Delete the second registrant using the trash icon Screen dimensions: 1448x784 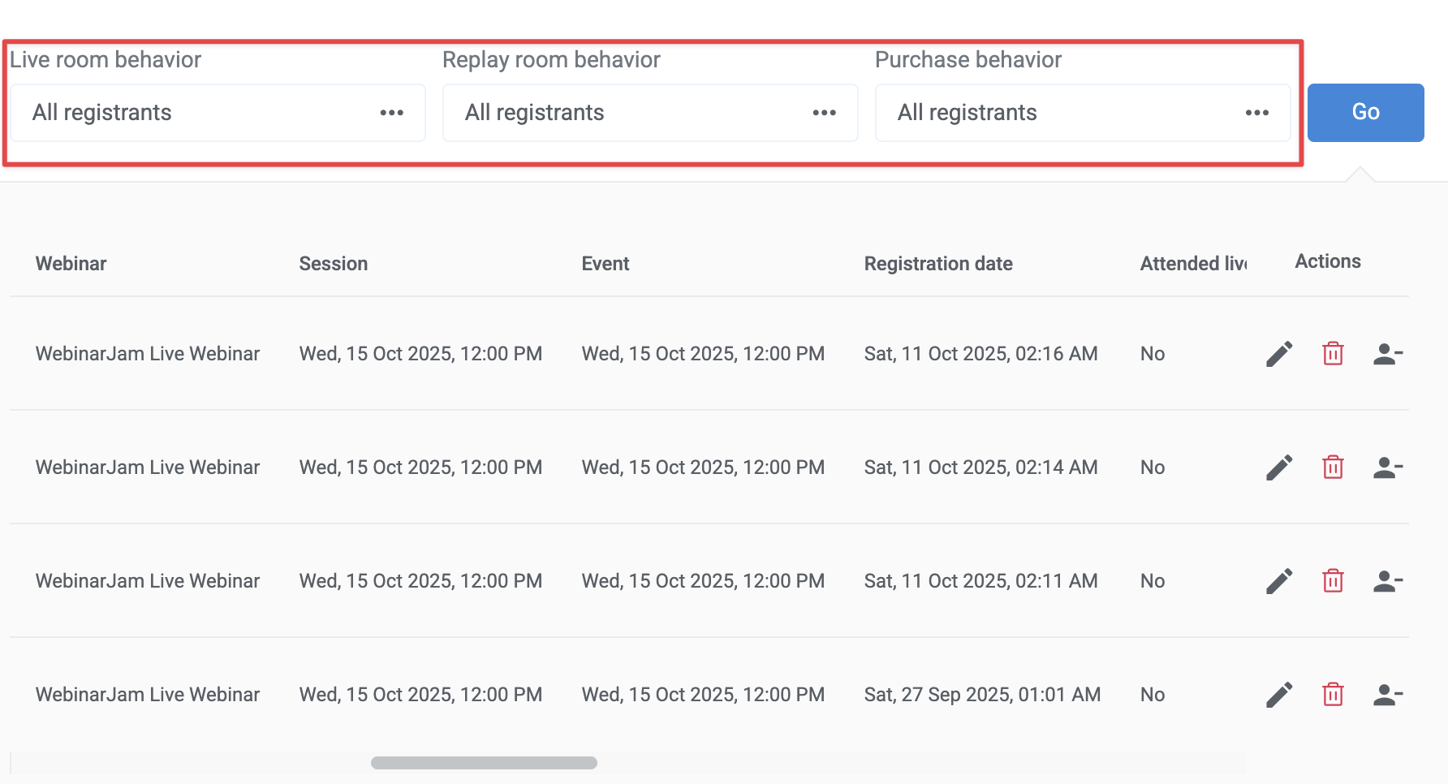tap(1333, 467)
